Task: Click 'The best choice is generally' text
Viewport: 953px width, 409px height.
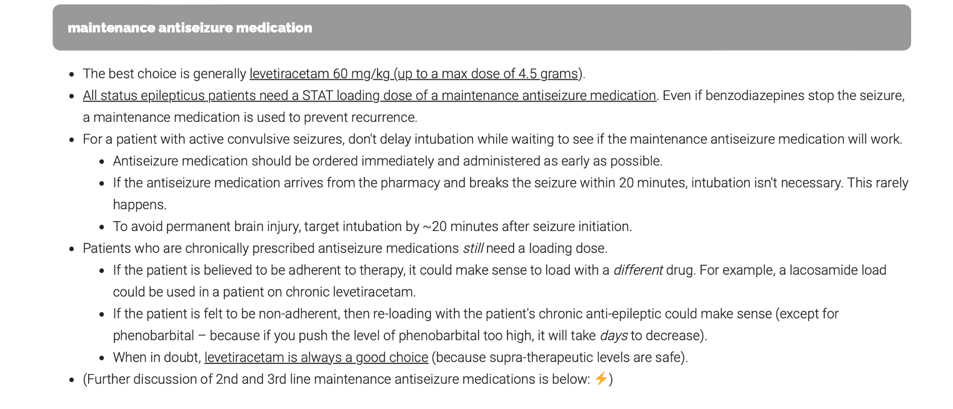Action: pos(164,74)
